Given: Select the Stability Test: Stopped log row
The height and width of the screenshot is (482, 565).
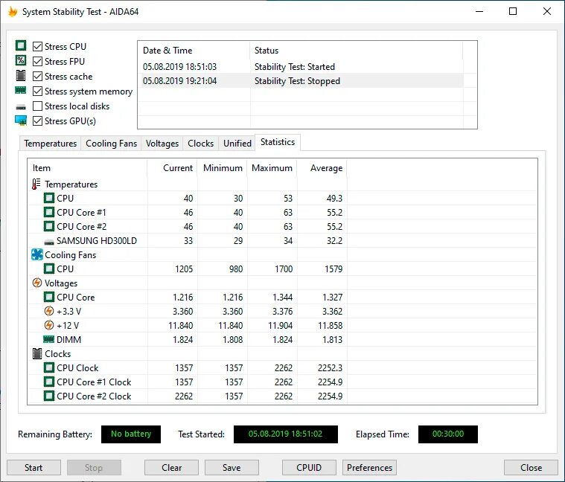Looking at the screenshot, I should point(301,80).
